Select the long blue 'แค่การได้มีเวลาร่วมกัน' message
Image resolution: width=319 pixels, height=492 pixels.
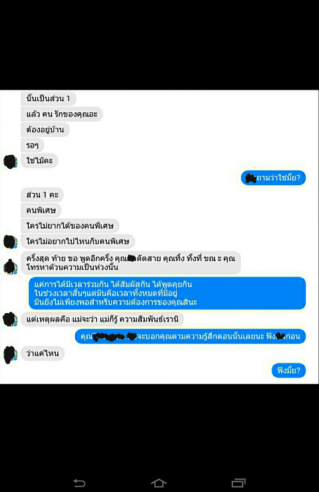click(x=167, y=293)
